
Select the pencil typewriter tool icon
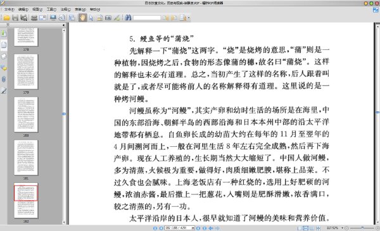pyautogui.click(x=117, y=18)
